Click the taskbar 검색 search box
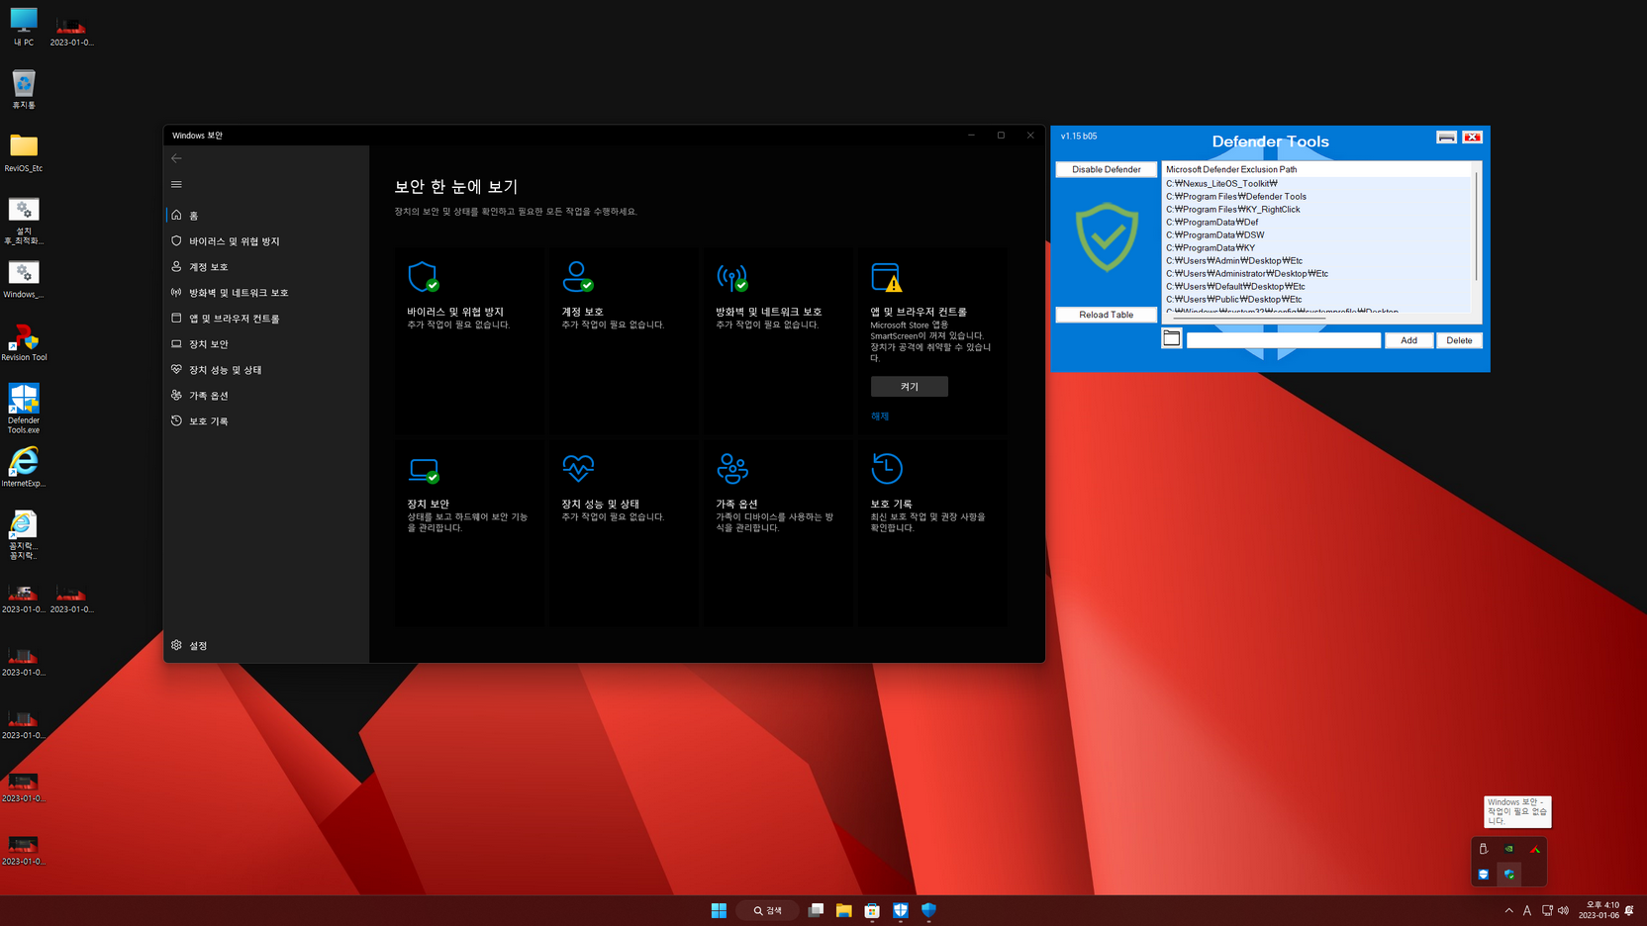The image size is (1647, 926). pyautogui.click(x=767, y=910)
